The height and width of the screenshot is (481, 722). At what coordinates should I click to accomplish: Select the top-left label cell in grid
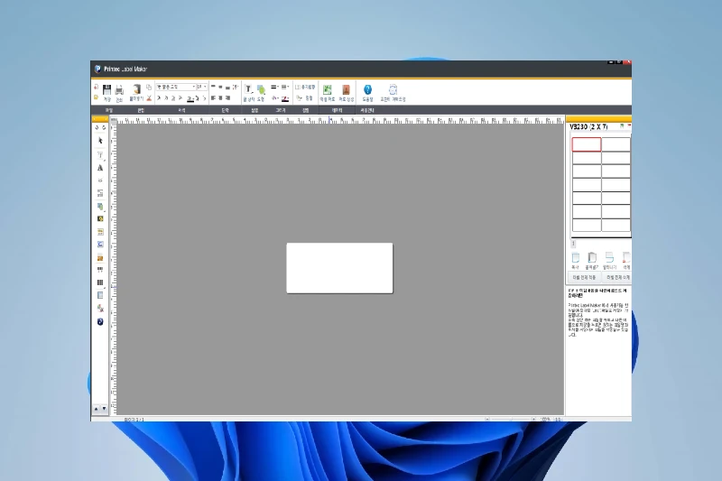pos(586,144)
